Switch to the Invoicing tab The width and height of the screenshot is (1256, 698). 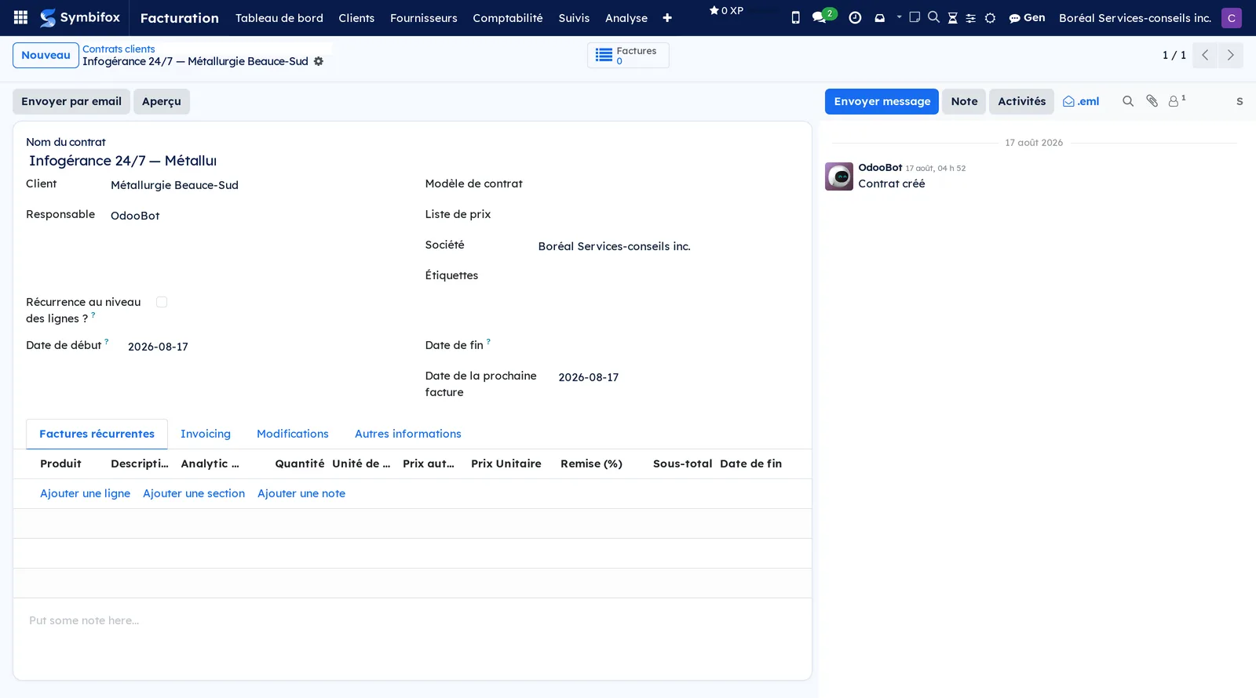[206, 434]
